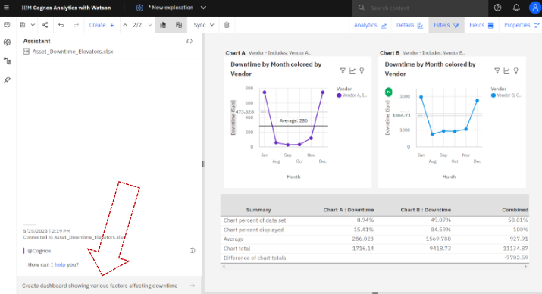Open the help question mark icon

[497, 8]
